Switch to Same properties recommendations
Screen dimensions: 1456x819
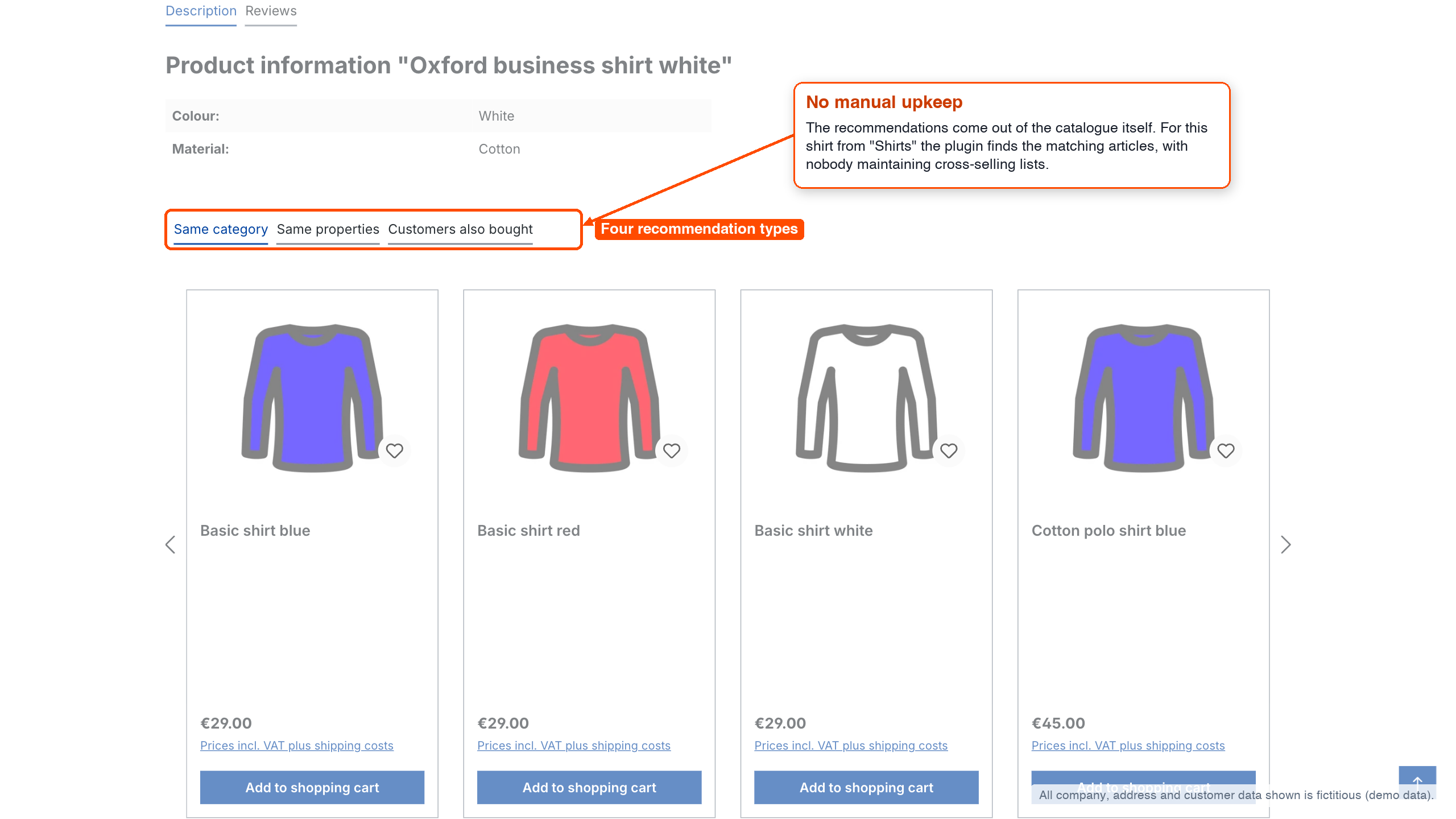328,229
